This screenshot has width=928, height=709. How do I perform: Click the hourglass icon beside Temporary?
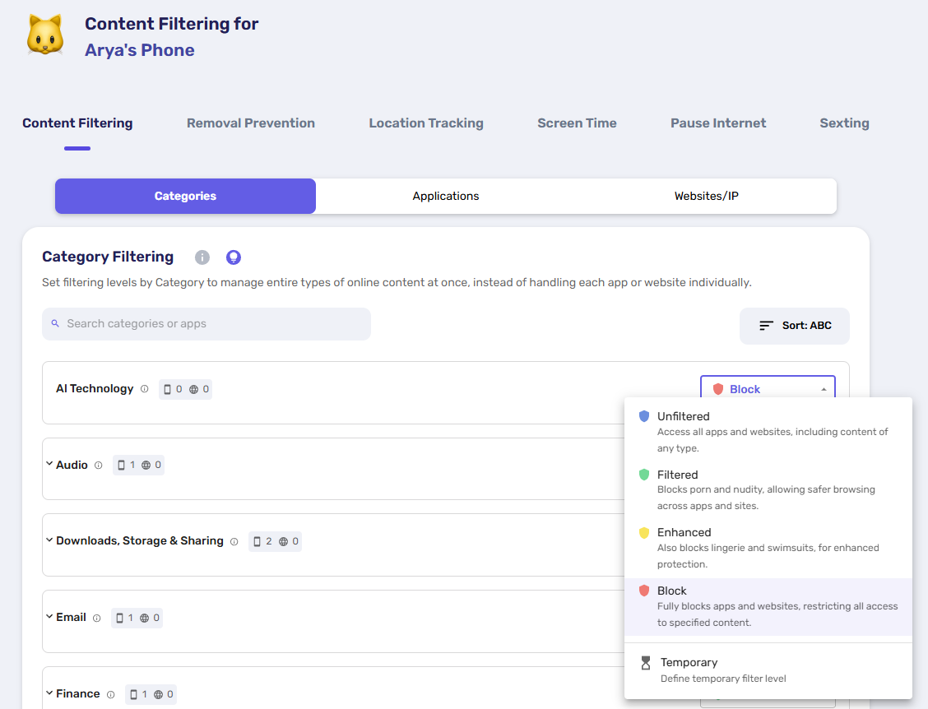point(646,663)
